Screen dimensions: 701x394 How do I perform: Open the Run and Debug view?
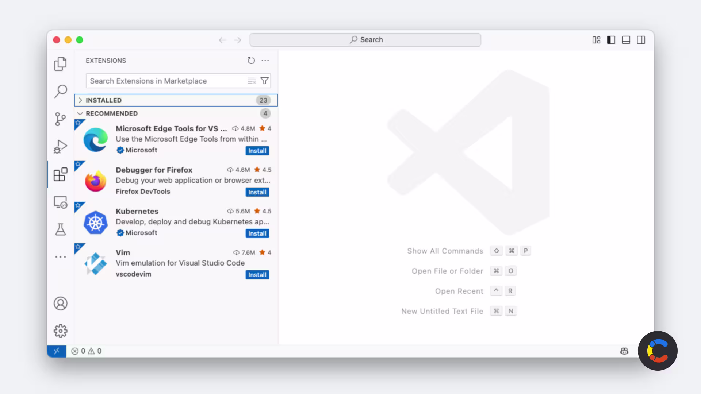click(x=60, y=146)
